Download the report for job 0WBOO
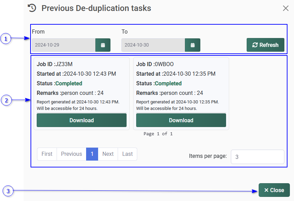Viewport: 294px width, 201px height. pos(181,120)
